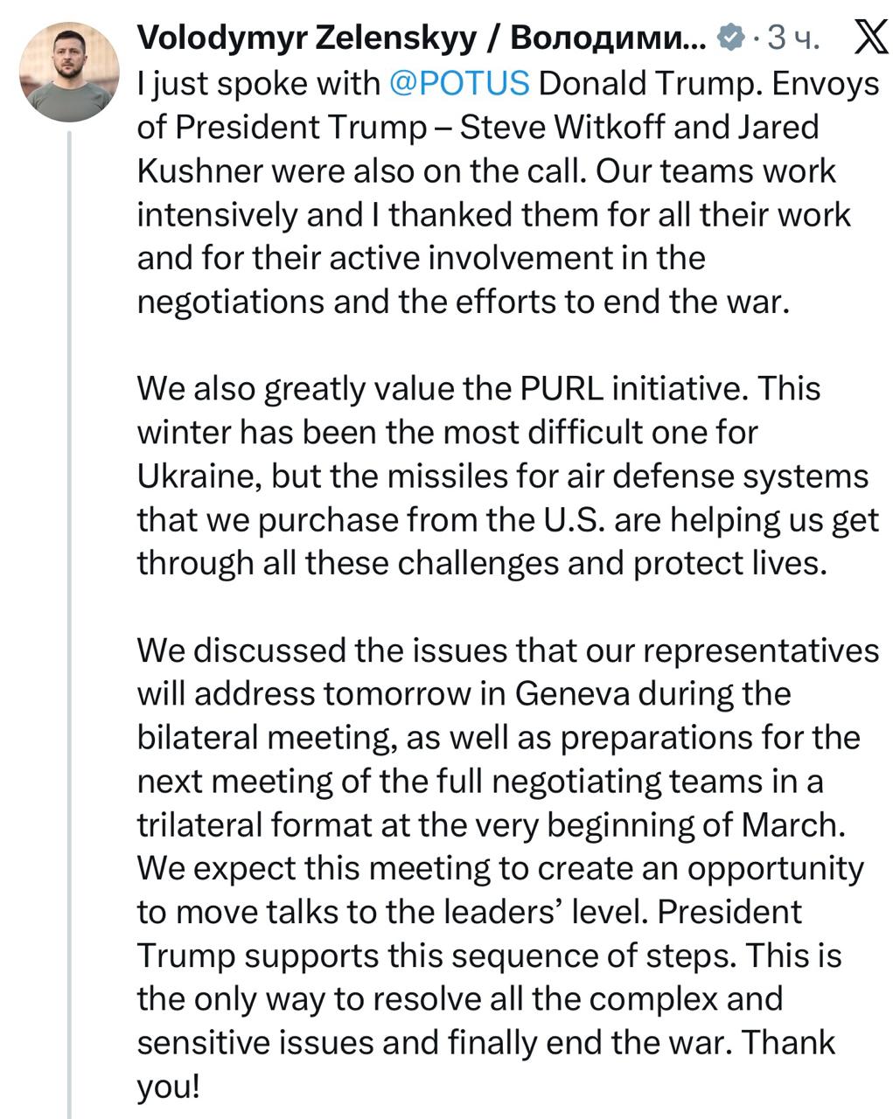The image size is (893, 1119).
Task: Click the "3 ч." post timestamp
Action: pos(793,38)
